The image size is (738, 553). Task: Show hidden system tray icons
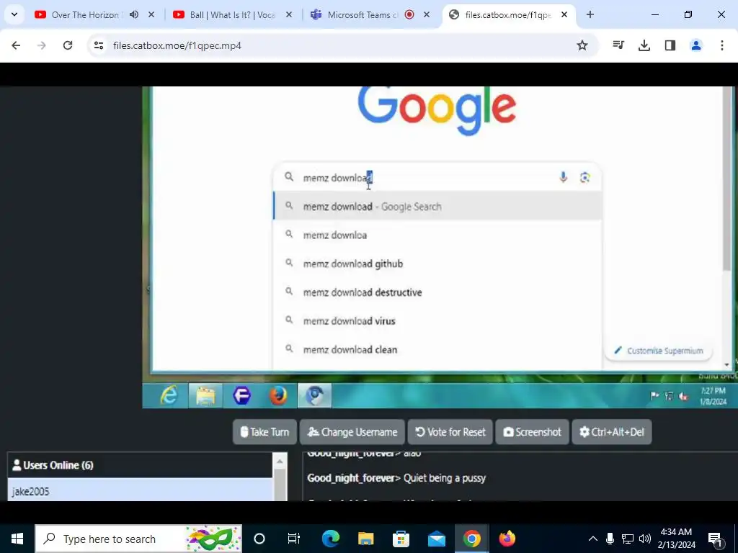(593, 539)
